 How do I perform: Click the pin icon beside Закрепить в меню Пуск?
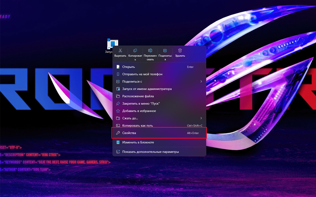(118, 104)
